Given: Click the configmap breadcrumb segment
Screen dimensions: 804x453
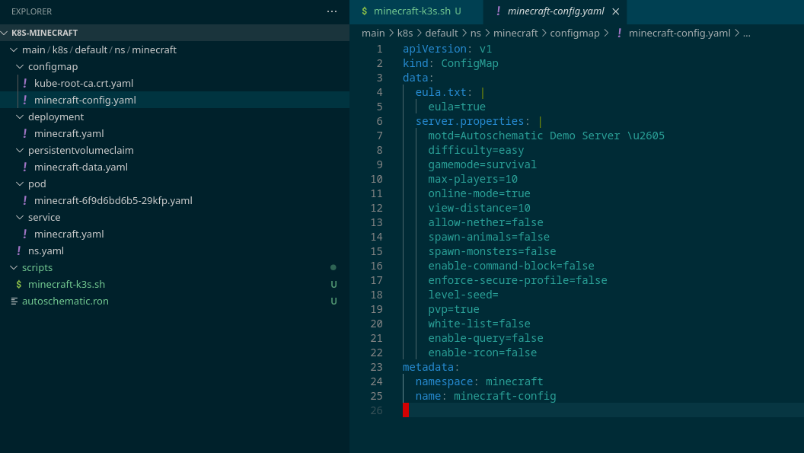Looking at the screenshot, I should [x=574, y=33].
